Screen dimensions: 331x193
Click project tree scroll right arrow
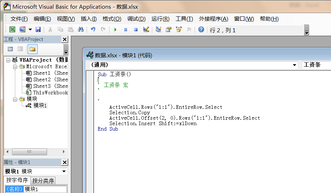64,152
